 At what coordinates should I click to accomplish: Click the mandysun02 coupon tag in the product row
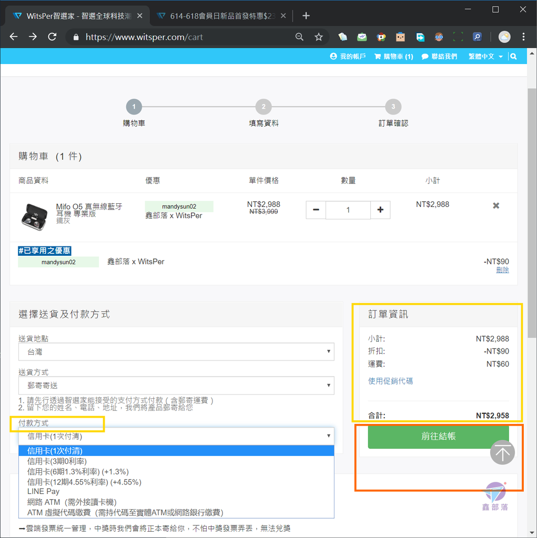pos(179,206)
